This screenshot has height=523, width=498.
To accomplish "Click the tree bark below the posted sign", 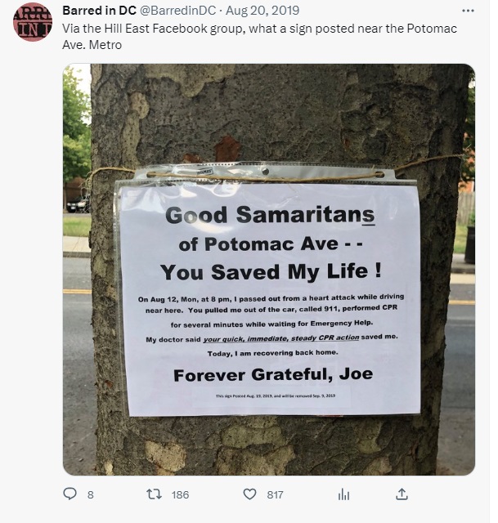I will click(270, 445).
